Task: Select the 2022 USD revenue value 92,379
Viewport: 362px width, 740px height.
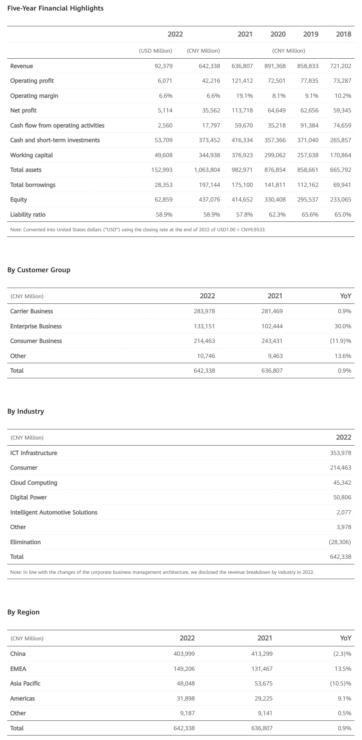Action: (164, 66)
